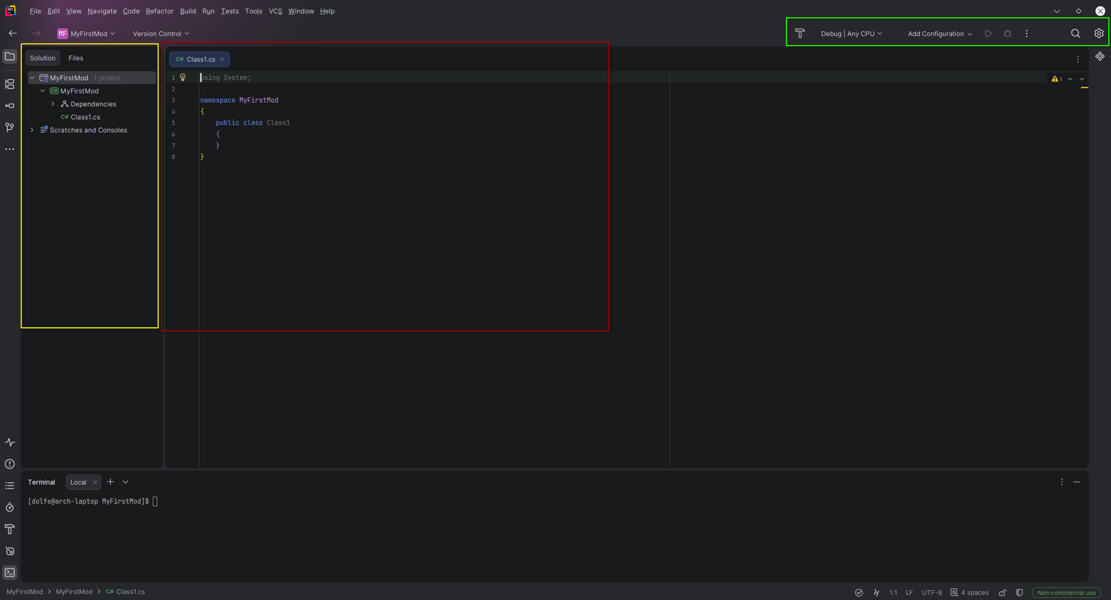The width and height of the screenshot is (1111, 600).
Task: Open the Debug | Any CPU dropdown
Action: pos(851,33)
